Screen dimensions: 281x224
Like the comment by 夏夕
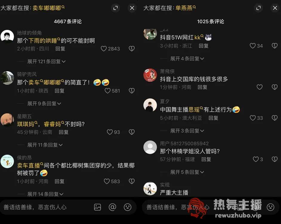click(253, 118)
